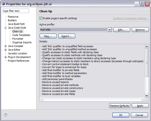
Task: Click 'this' qualifier to unqualified field accesses
Action: point(67,46)
